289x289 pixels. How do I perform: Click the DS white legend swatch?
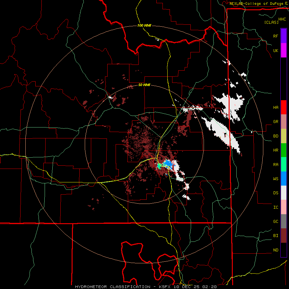click(284, 193)
